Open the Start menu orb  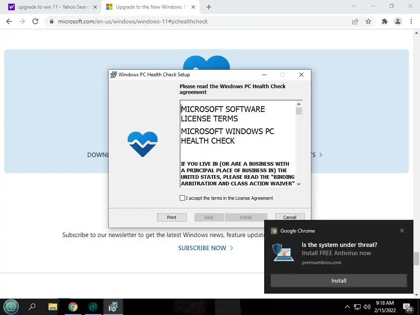pyautogui.click(x=11, y=307)
